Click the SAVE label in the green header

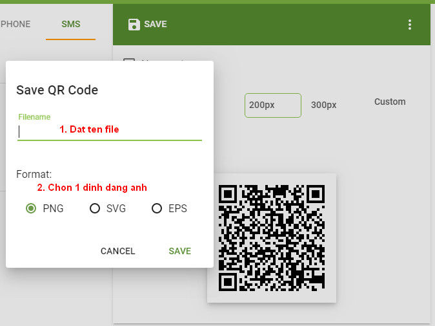pyautogui.click(x=156, y=25)
